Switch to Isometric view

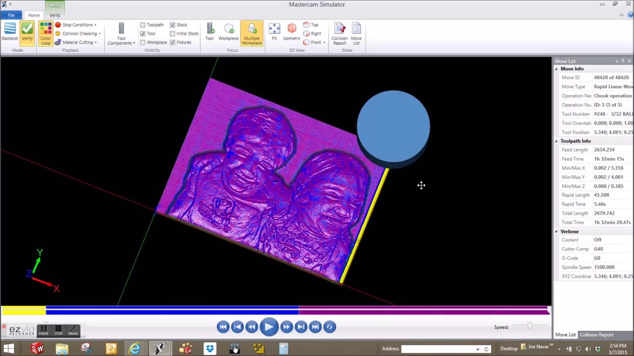pos(292,32)
